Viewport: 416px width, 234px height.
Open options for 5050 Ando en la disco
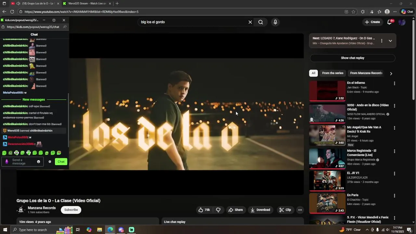coord(395,106)
